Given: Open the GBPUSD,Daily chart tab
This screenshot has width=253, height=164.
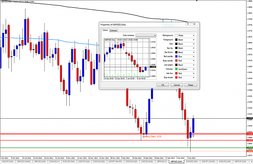Looking at the screenshot, I should click(40, 162).
